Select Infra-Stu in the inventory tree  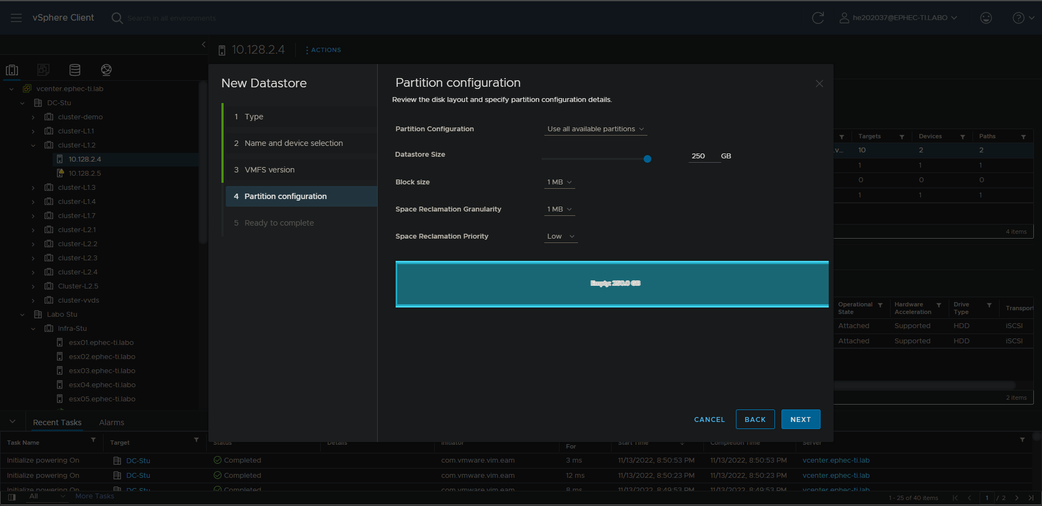[x=72, y=329]
